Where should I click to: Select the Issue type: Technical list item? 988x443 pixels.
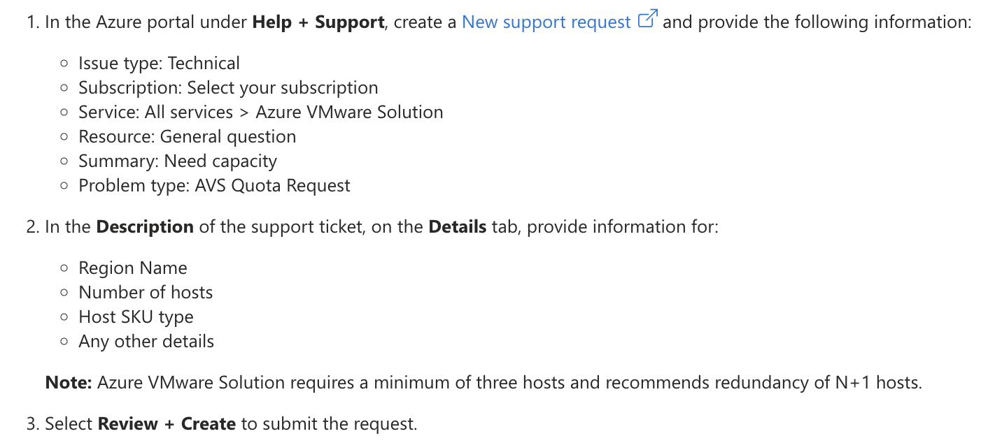pyautogui.click(x=159, y=64)
